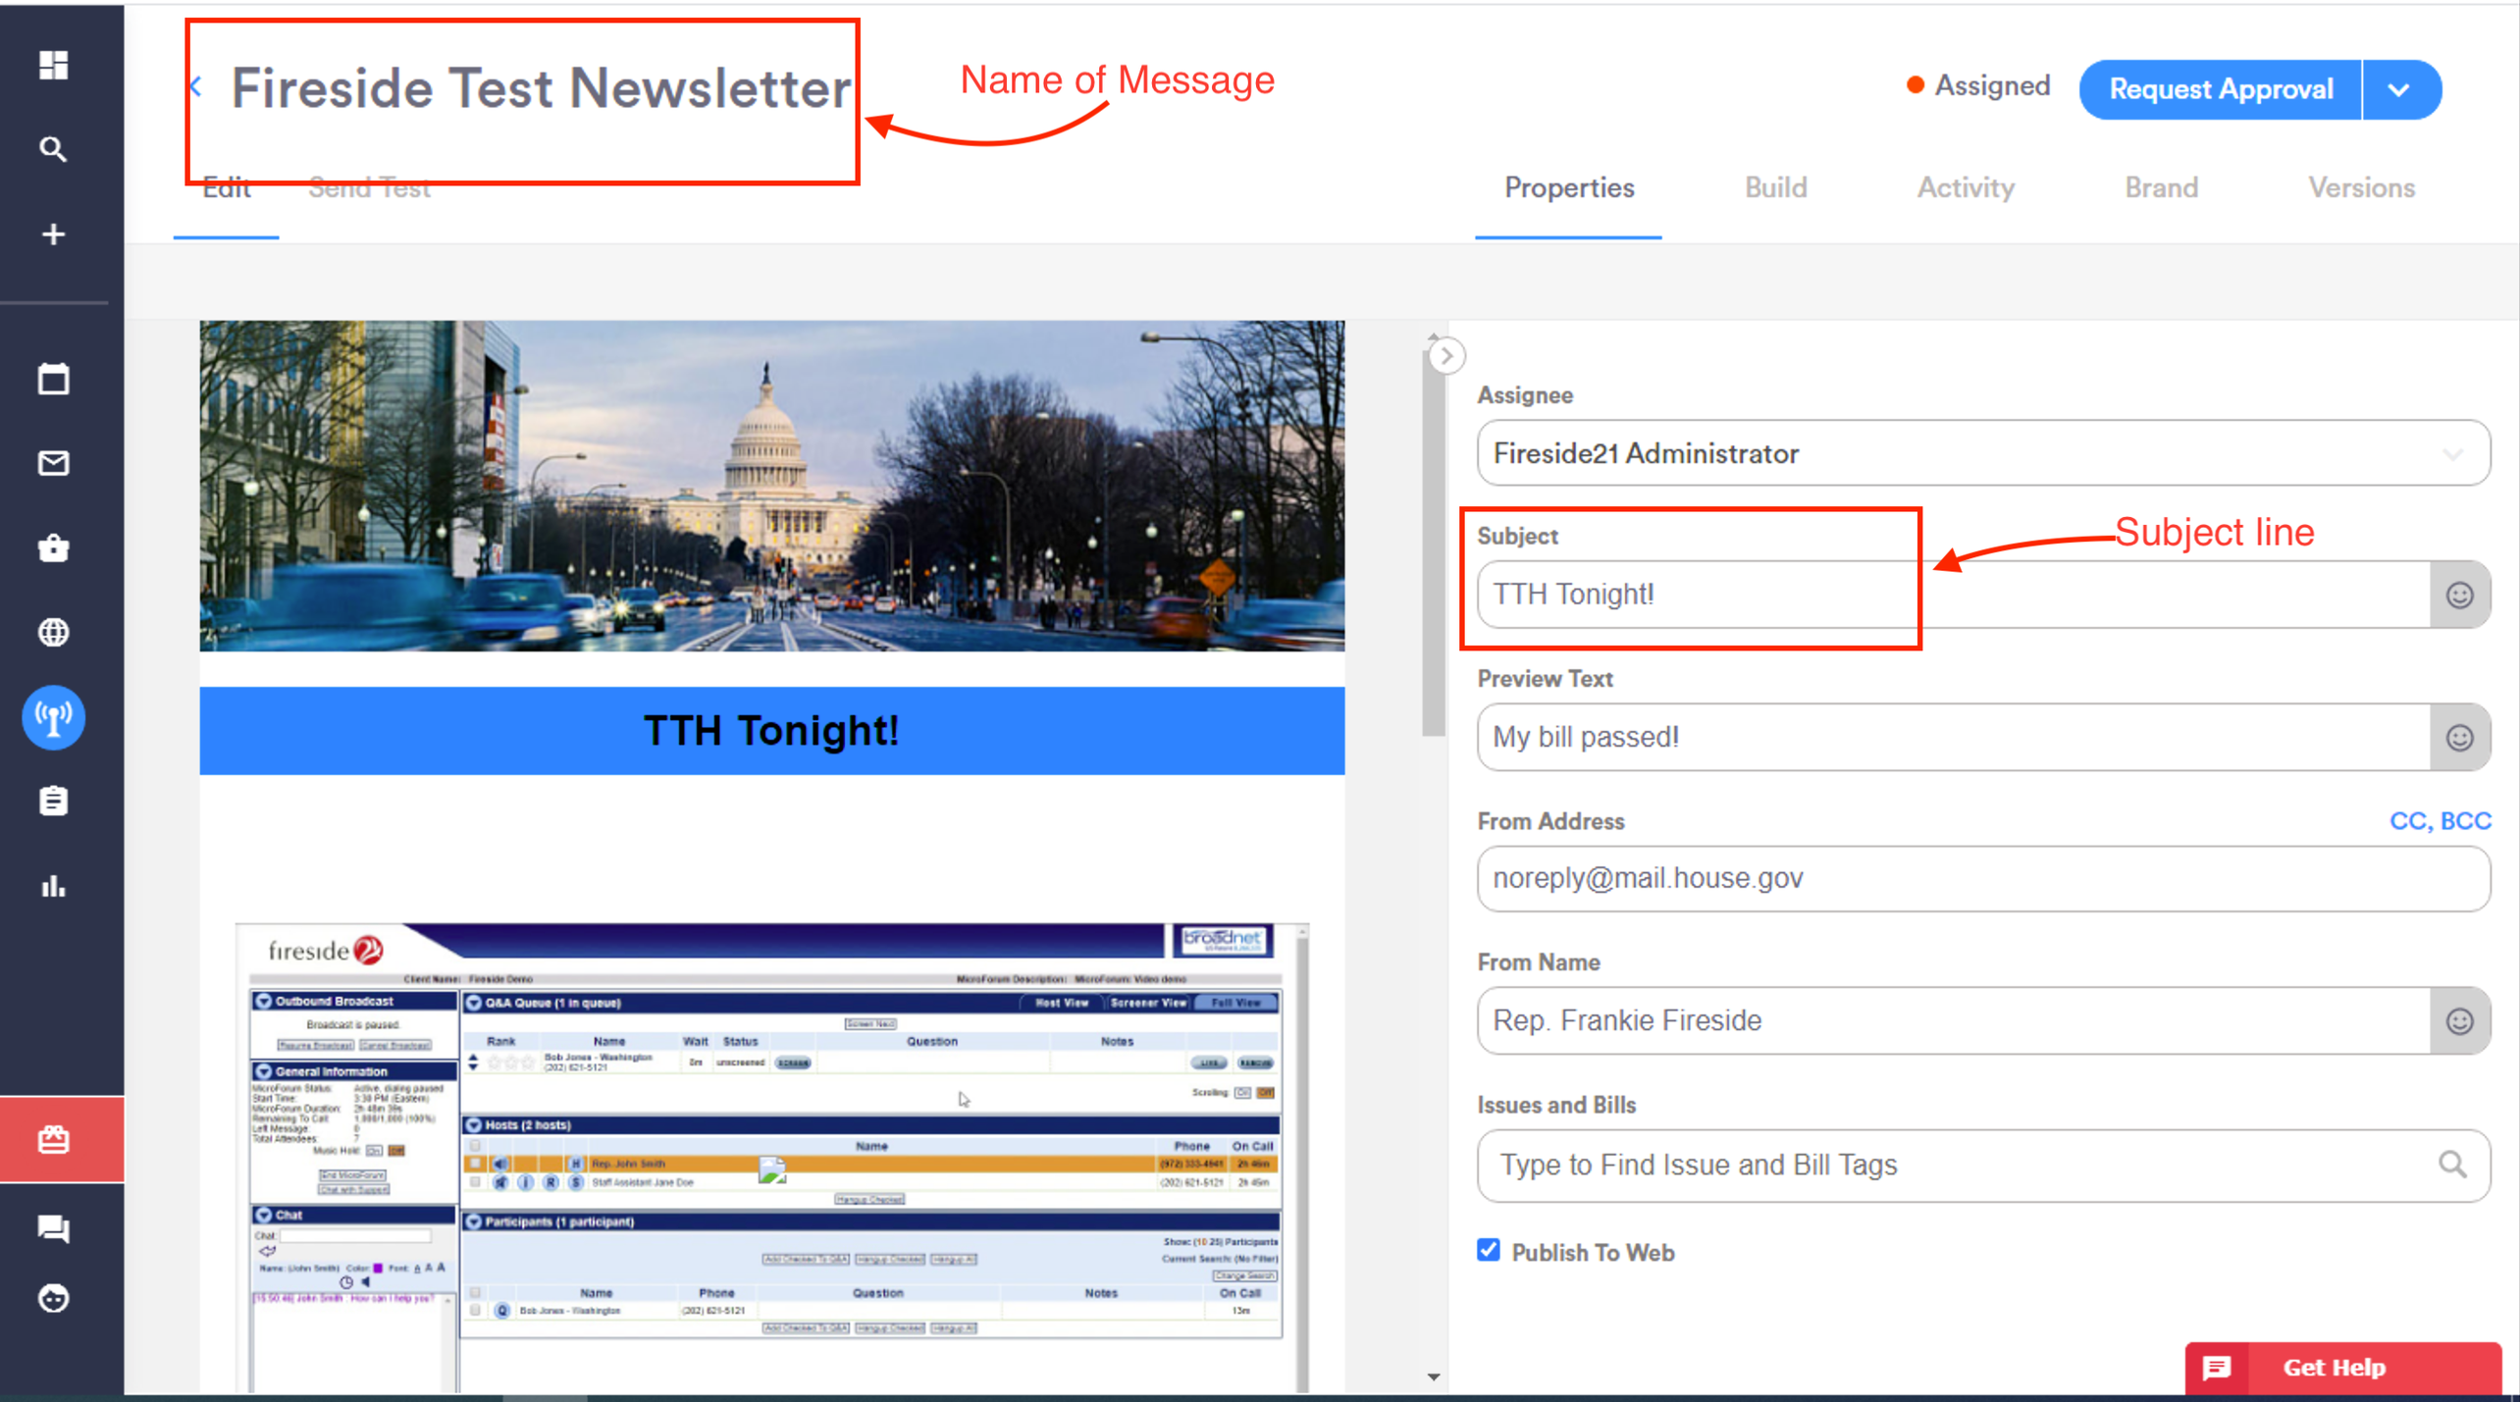Viewport: 2520px width, 1402px height.
Task: Toggle the Publish To Web checkbox
Action: [1488, 1251]
